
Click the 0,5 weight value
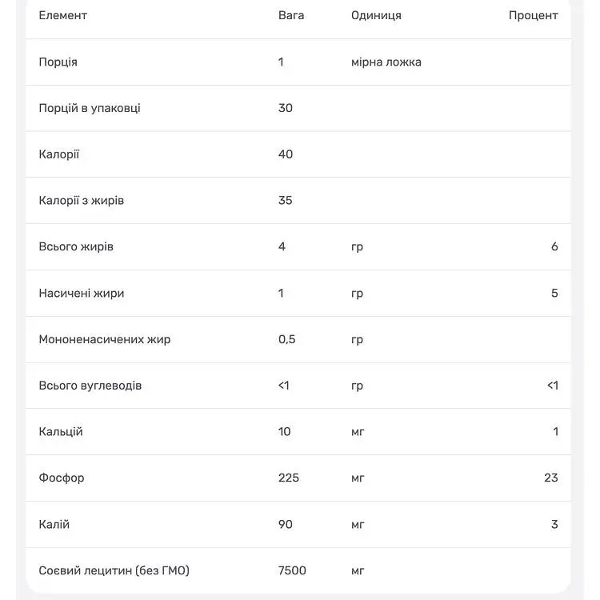point(286,339)
